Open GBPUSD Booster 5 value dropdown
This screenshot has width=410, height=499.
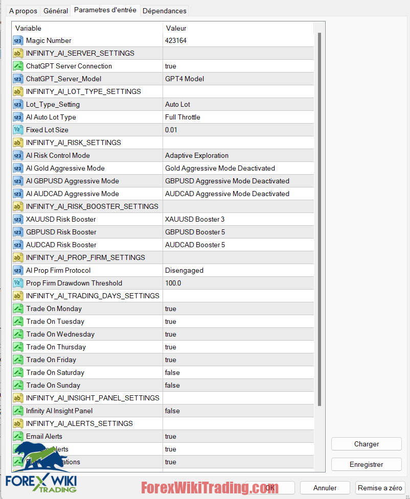[x=238, y=232]
